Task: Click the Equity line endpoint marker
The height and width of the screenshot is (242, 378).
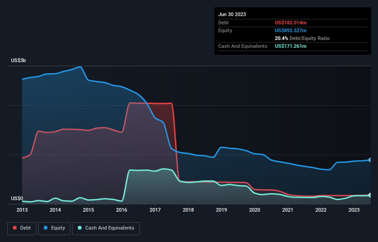Action: click(x=370, y=160)
